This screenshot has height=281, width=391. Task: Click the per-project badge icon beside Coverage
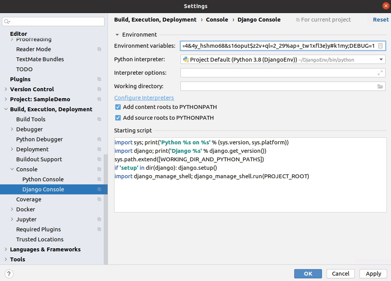click(99, 199)
